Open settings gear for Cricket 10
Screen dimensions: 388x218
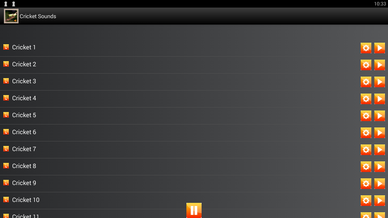click(366, 200)
